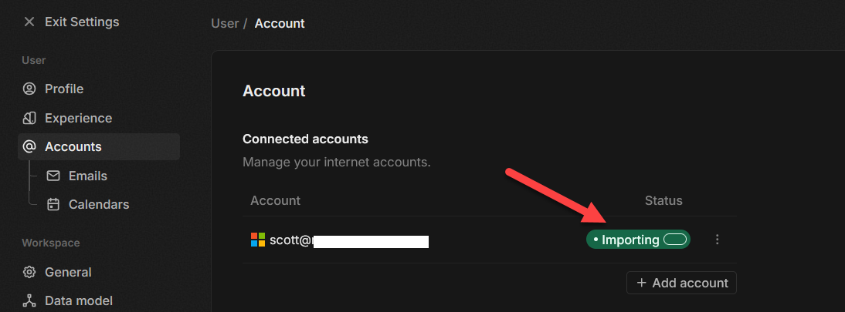
Task: Click the Emails envelope icon
Action: tap(53, 176)
